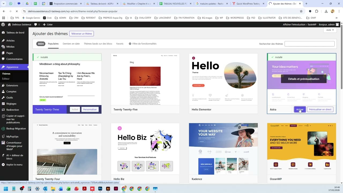Open the WORDPRESSS bookmark folder
Screen dimensions: 343x193
pos(235,18)
